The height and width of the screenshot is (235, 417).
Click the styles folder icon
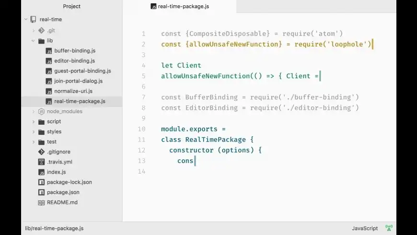tap(41, 132)
